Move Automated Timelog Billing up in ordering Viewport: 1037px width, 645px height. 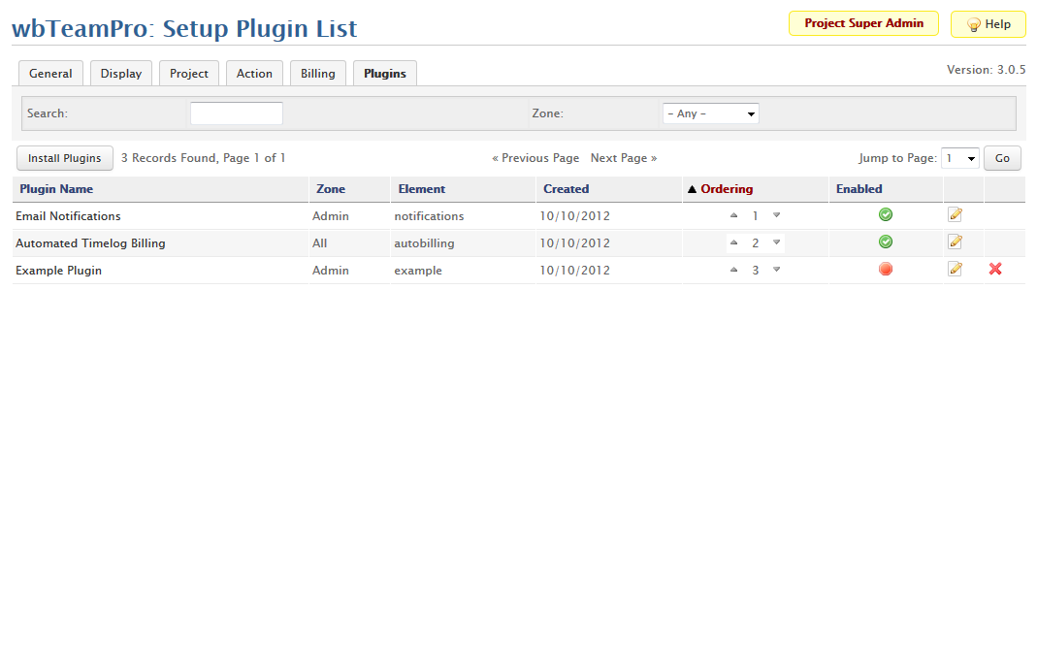pyautogui.click(x=734, y=242)
